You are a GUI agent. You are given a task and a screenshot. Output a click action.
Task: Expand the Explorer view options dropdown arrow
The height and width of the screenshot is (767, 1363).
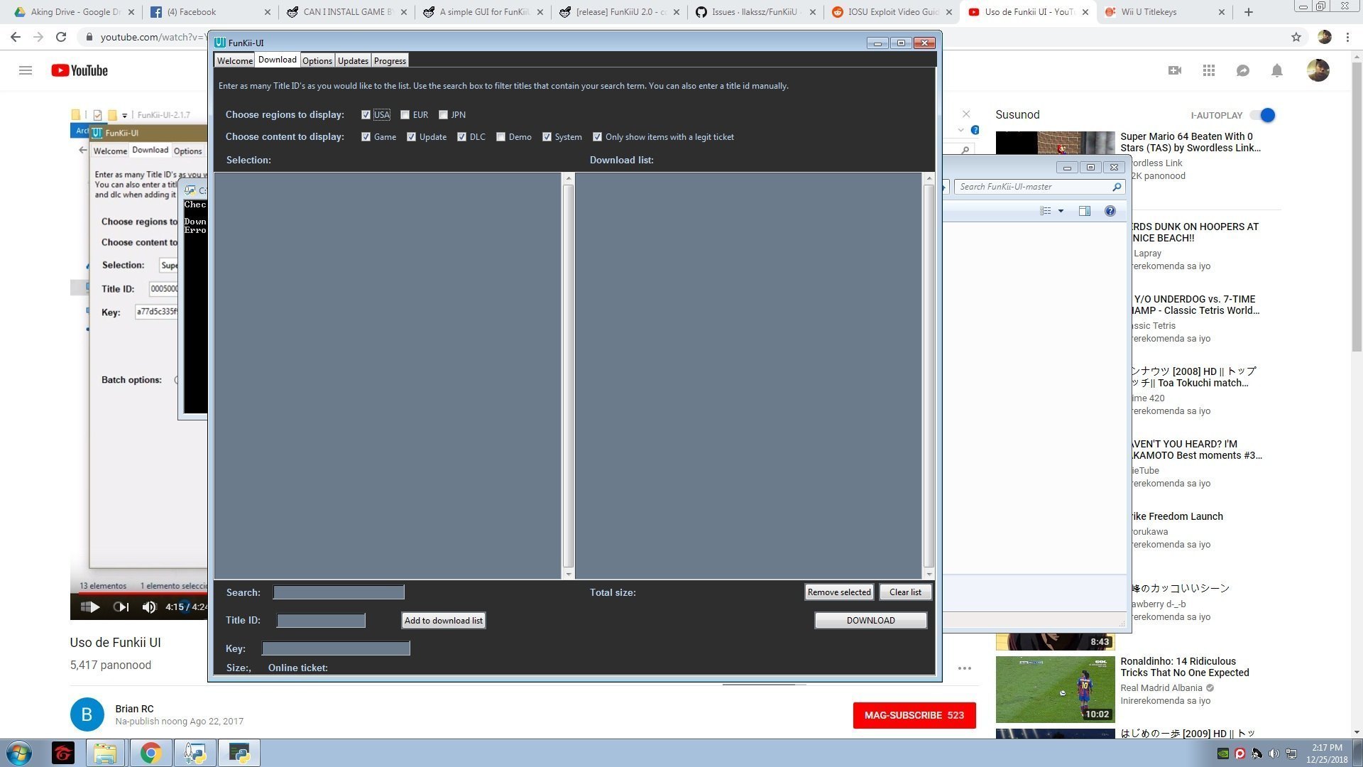[1061, 211]
